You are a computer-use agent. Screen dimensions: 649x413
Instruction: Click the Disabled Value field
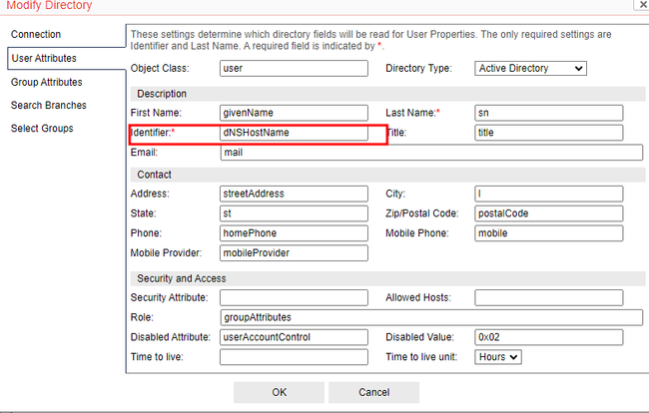coord(548,337)
